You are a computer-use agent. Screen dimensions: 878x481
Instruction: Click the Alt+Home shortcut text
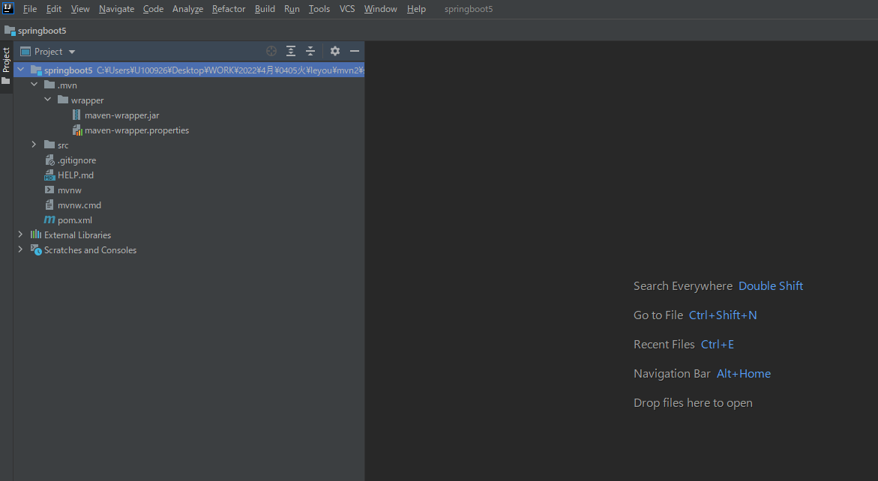744,374
